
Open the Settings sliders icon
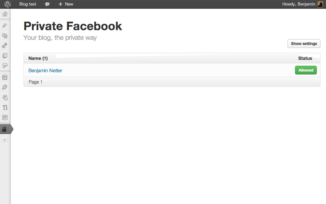tap(5, 117)
